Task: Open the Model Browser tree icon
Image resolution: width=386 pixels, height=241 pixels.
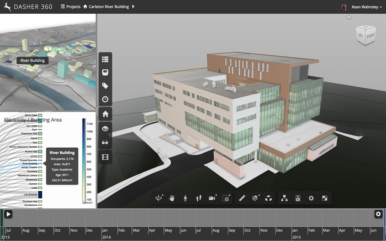Action: coord(284,198)
